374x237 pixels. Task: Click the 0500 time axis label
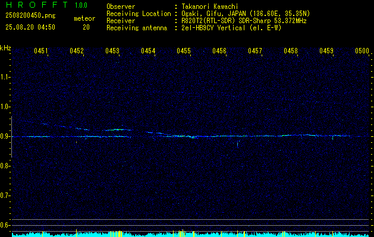pyautogui.click(x=362, y=50)
